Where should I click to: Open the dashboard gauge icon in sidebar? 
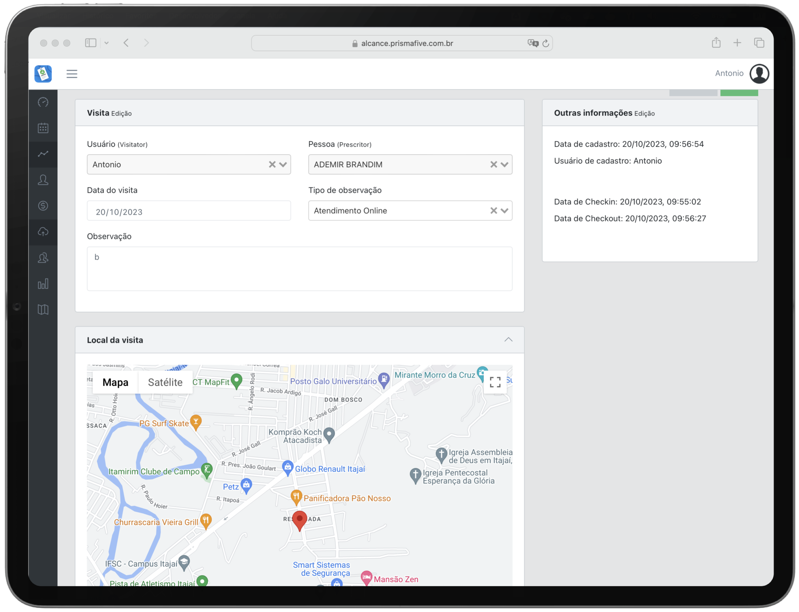click(43, 102)
